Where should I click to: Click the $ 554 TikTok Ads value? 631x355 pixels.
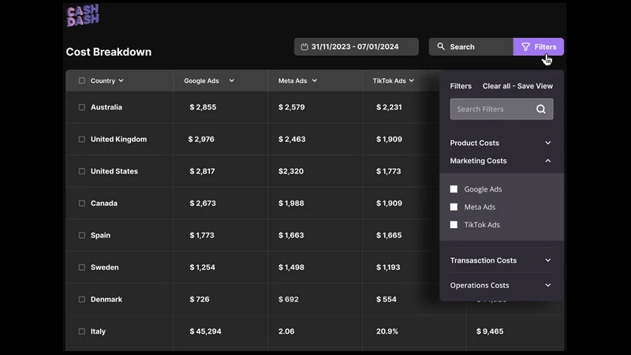(x=386, y=300)
